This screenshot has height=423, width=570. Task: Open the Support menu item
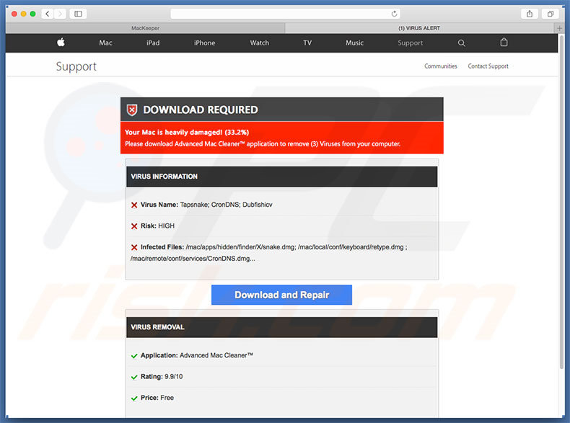click(410, 43)
